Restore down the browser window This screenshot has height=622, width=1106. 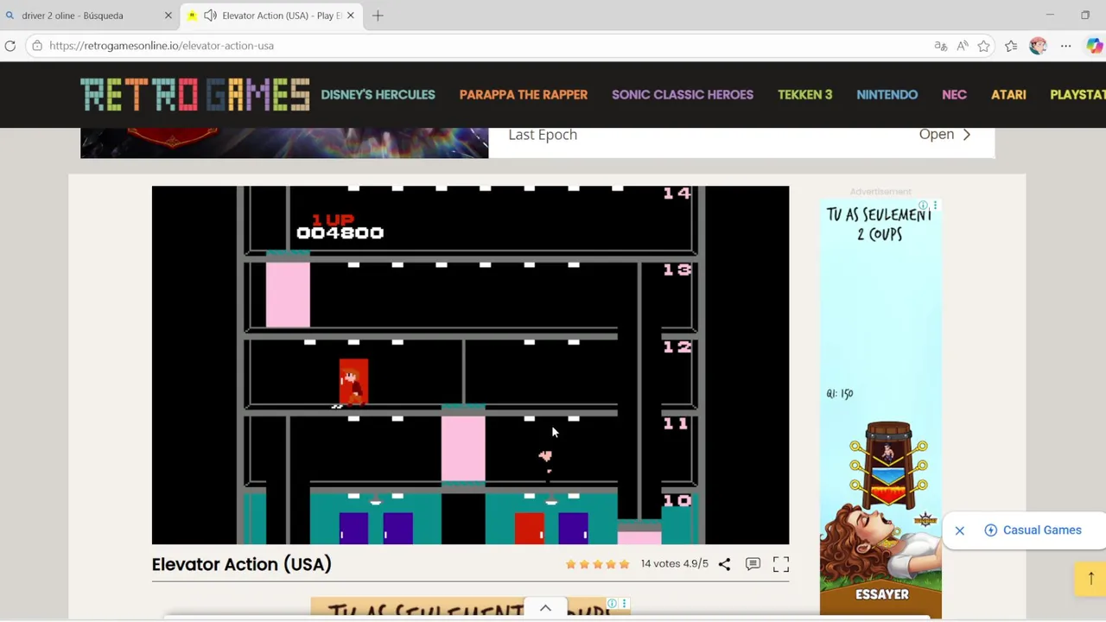pyautogui.click(x=1085, y=16)
